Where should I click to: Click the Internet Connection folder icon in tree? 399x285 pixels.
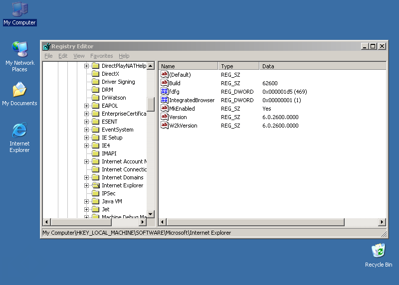click(x=95, y=169)
